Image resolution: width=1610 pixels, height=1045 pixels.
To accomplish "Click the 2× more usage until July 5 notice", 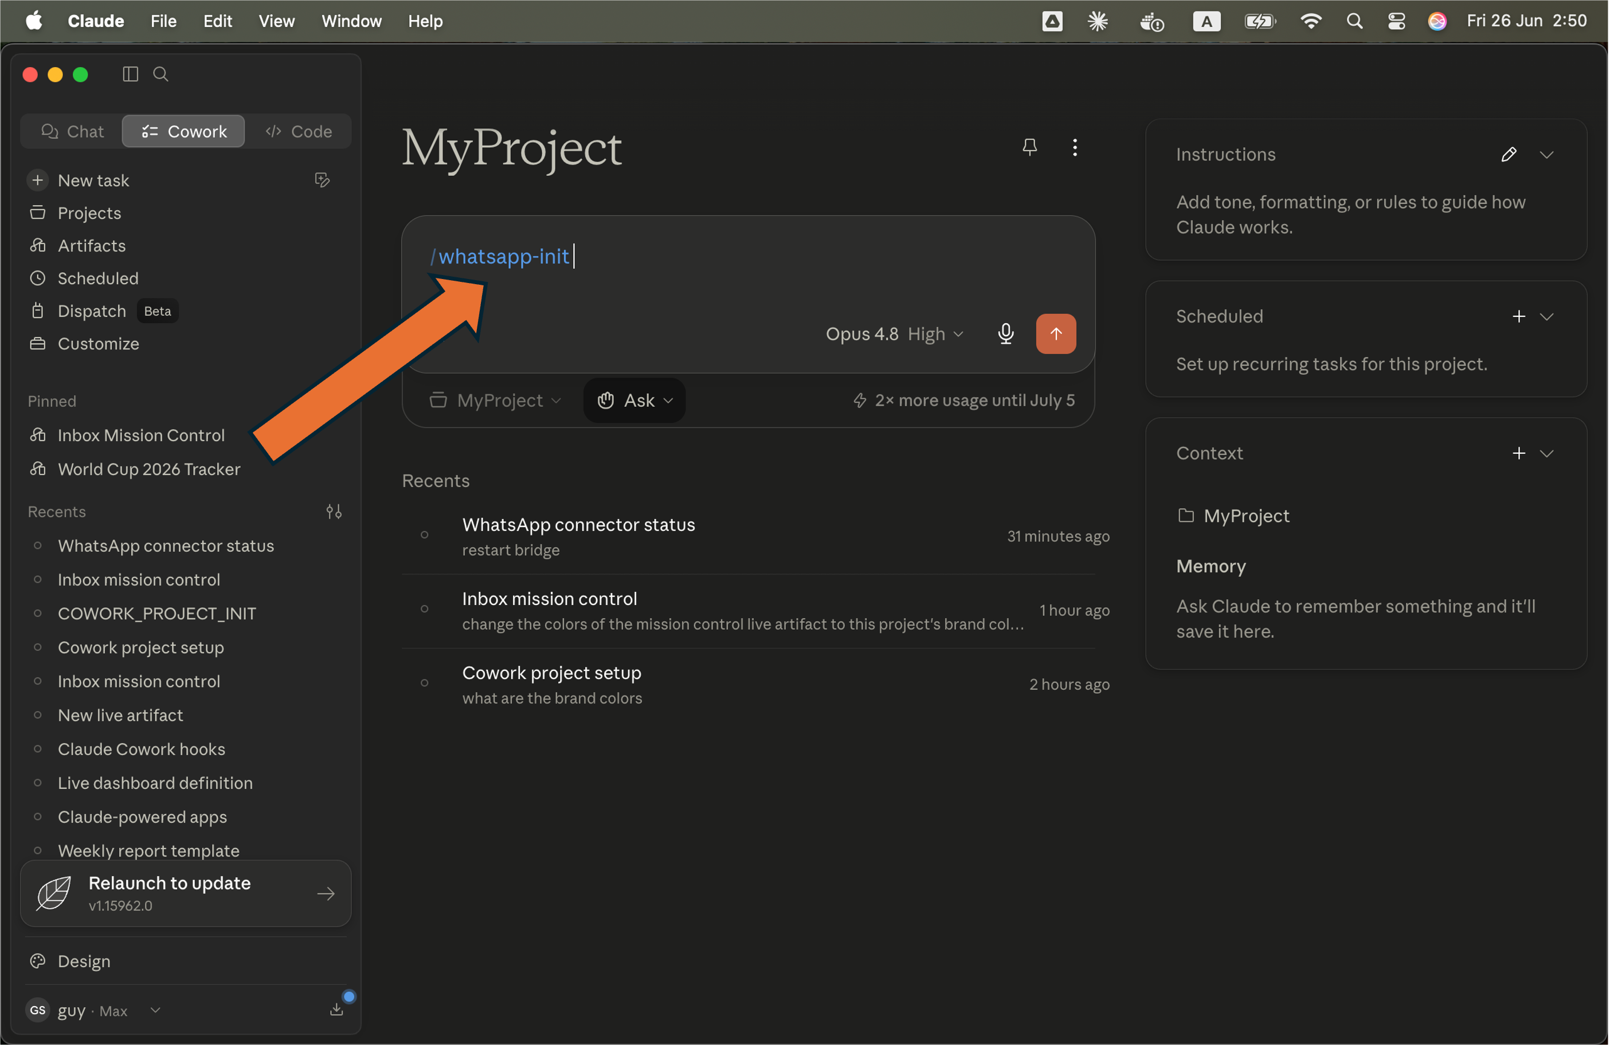I will click(x=964, y=400).
